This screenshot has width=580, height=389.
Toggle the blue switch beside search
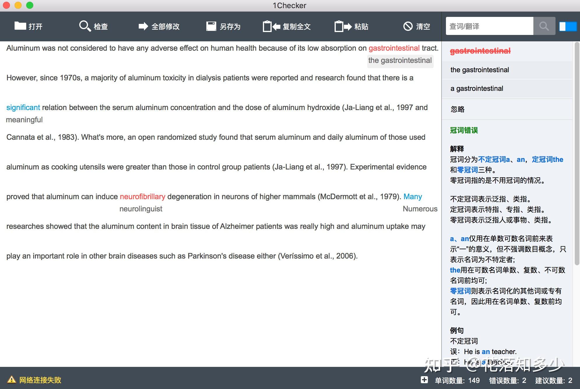pyautogui.click(x=568, y=26)
